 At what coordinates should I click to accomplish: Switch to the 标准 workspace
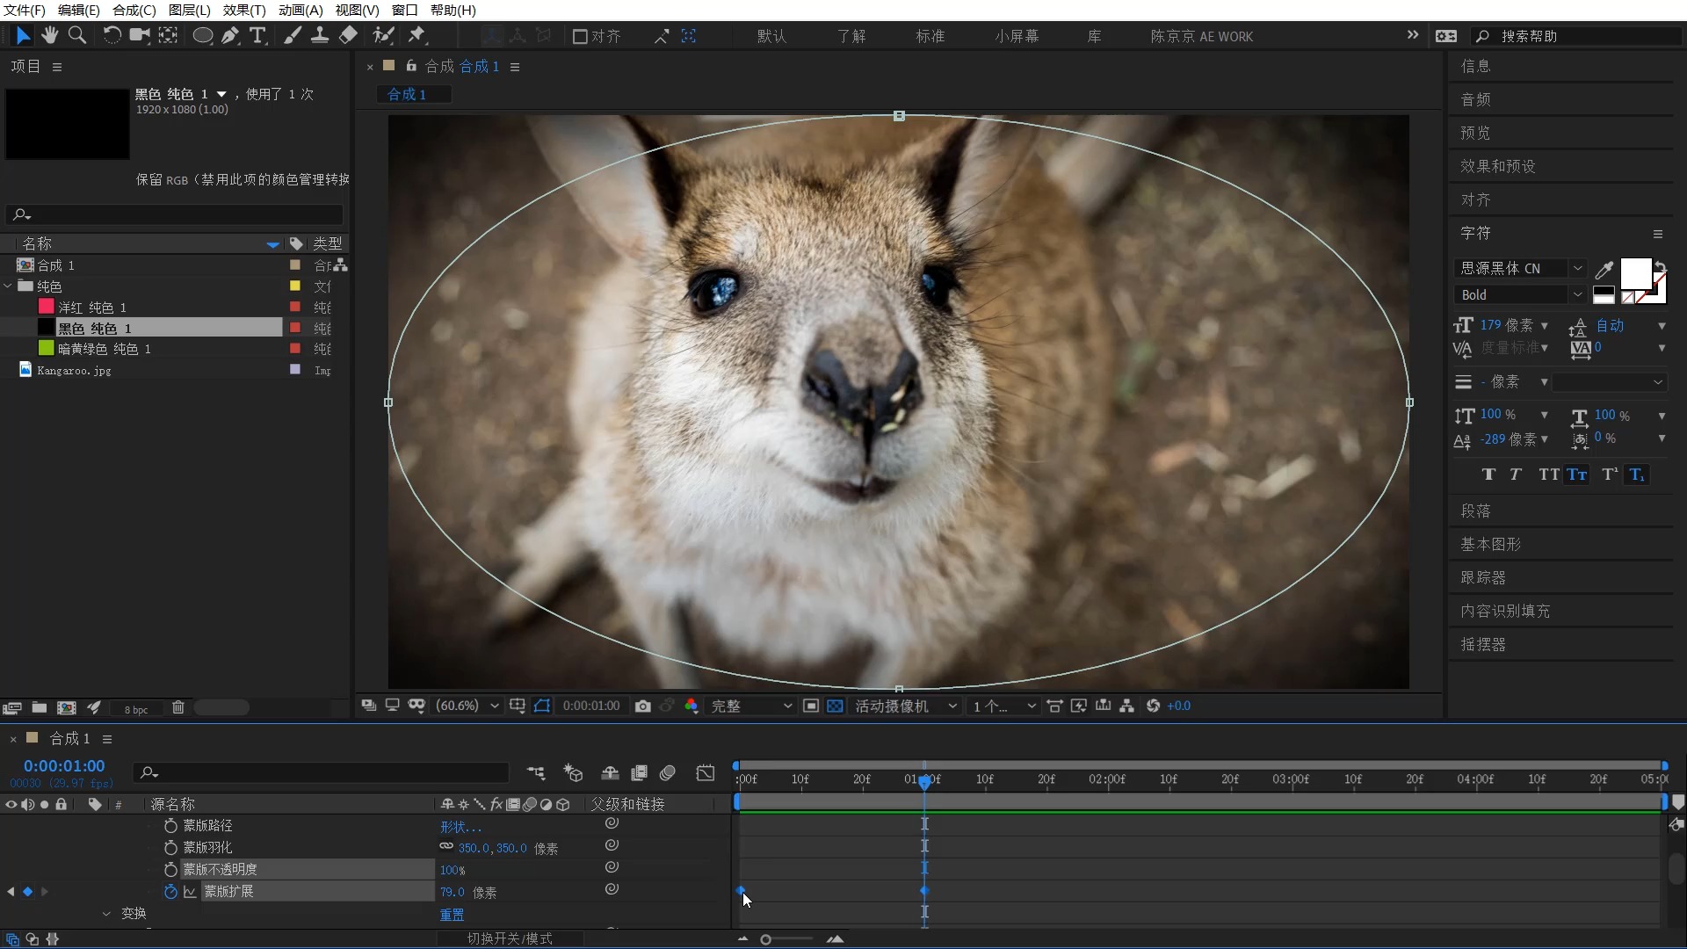(x=930, y=36)
